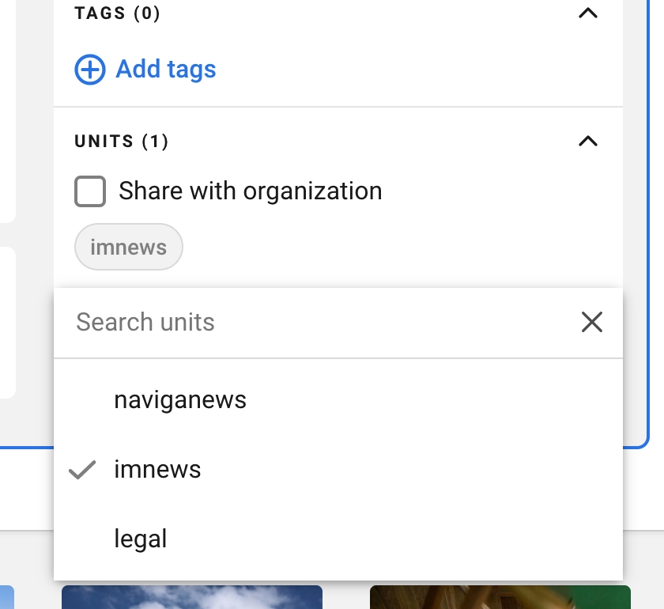Click the upper white card on left edge
Screen dimensions: 664x609
point(7,111)
